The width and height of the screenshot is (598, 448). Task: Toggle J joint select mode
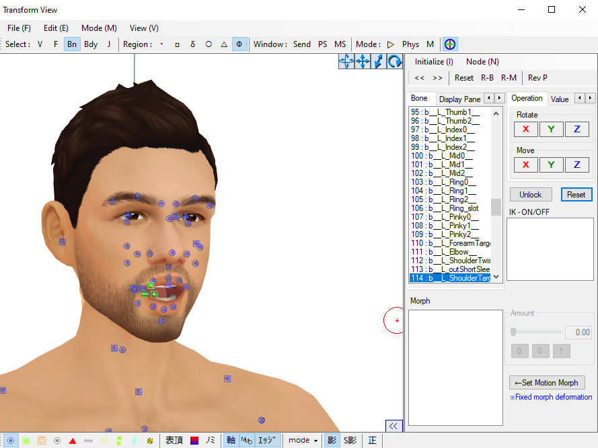(109, 44)
